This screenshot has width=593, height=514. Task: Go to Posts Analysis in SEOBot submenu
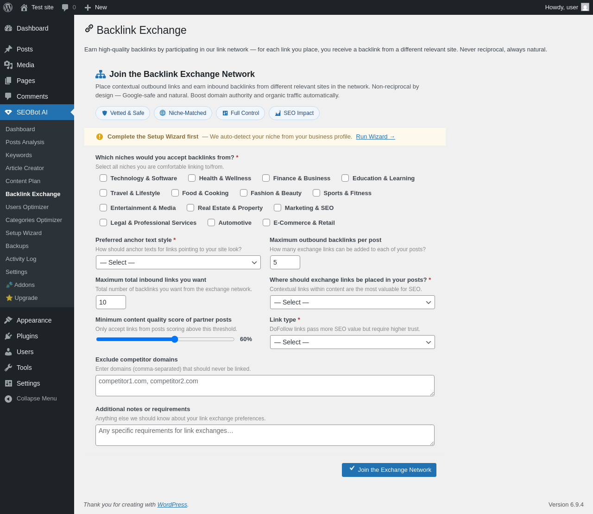click(25, 142)
